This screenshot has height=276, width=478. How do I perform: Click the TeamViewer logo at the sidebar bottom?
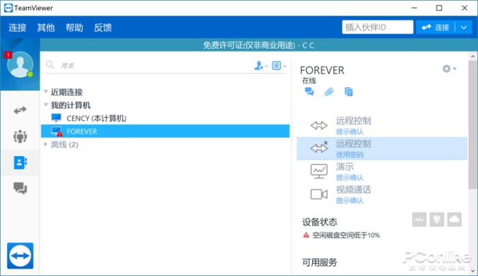(x=20, y=256)
